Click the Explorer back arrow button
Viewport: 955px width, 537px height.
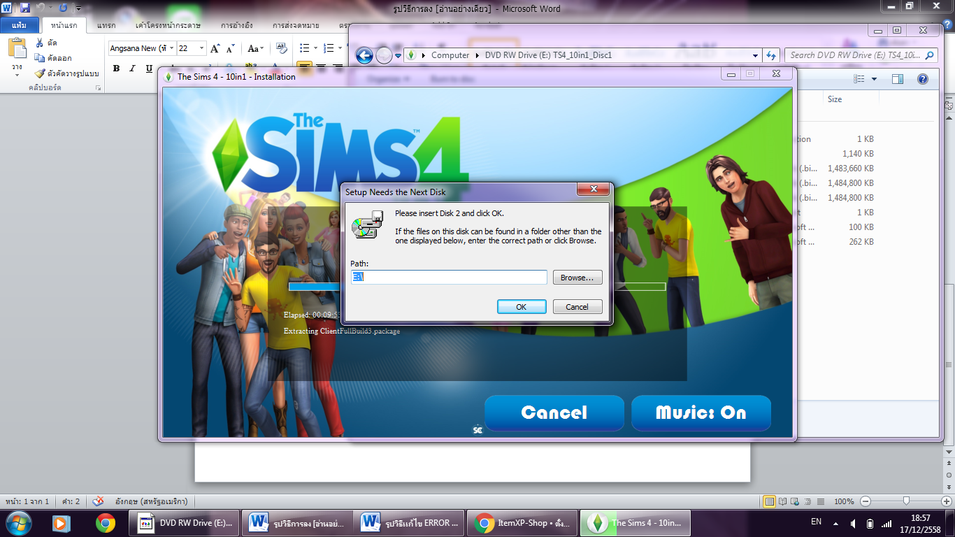point(364,55)
